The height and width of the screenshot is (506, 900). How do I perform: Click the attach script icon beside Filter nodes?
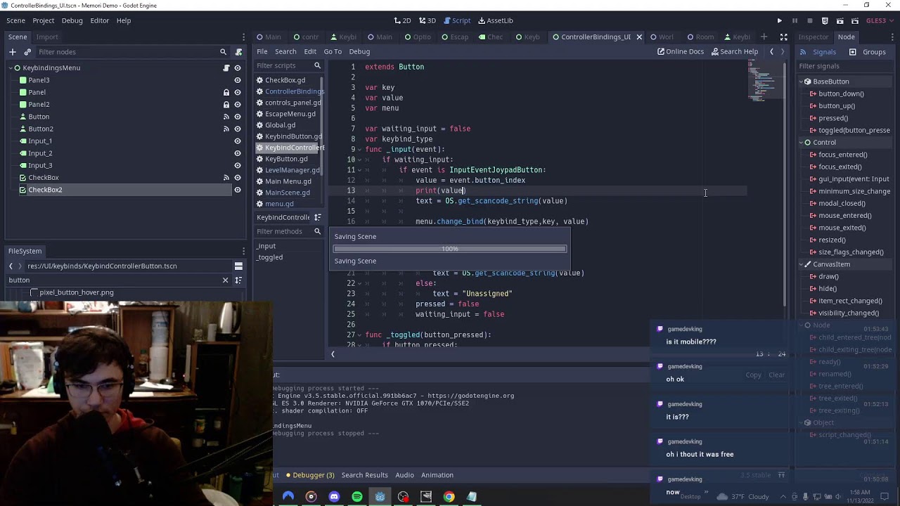238,51
